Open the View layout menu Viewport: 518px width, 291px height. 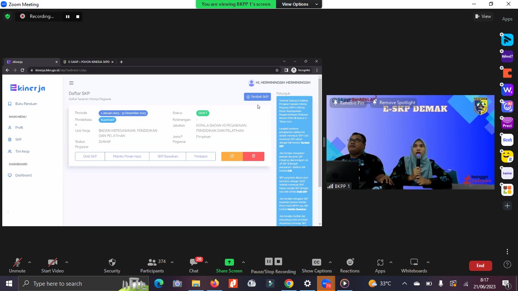(x=483, y=16)
